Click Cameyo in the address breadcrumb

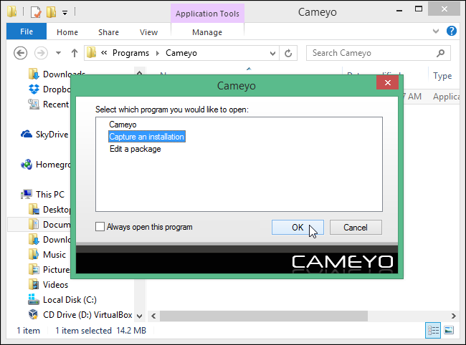point(181,53)
